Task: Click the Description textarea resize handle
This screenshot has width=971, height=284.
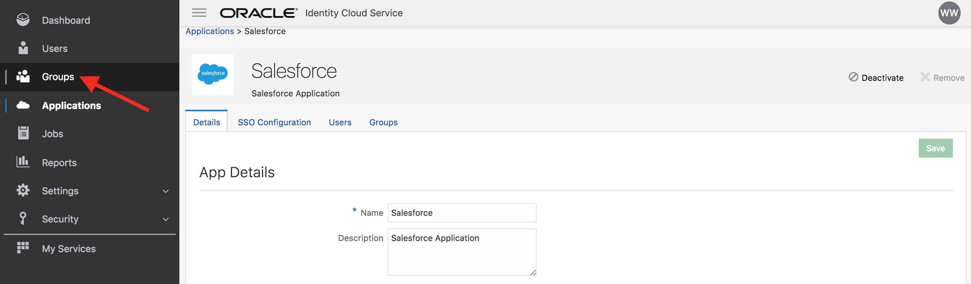Action: [x=533, y=272]
